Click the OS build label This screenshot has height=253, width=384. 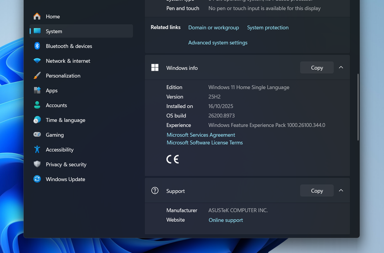176,115
